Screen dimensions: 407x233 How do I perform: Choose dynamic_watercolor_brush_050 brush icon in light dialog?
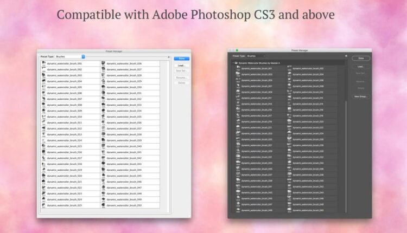tap(103, 205)
